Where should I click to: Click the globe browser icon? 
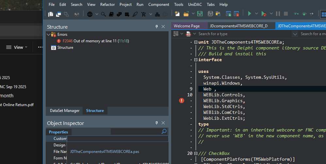point(90,14)
